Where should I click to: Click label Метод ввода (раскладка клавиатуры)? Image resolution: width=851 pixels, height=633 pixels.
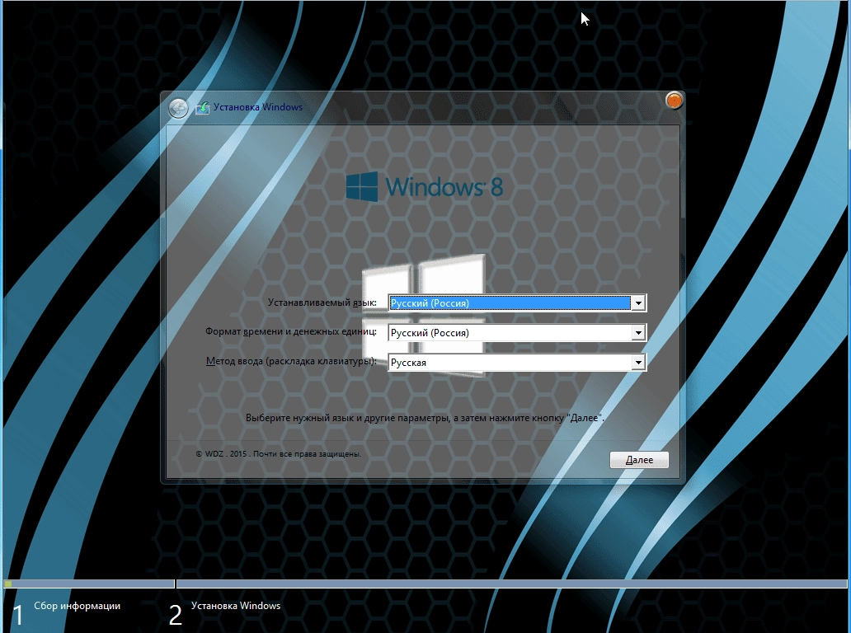pyautogui.click(x=291, y=361)
